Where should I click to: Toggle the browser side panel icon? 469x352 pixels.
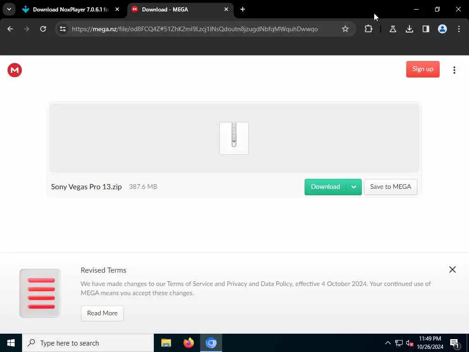coord(425,29)
